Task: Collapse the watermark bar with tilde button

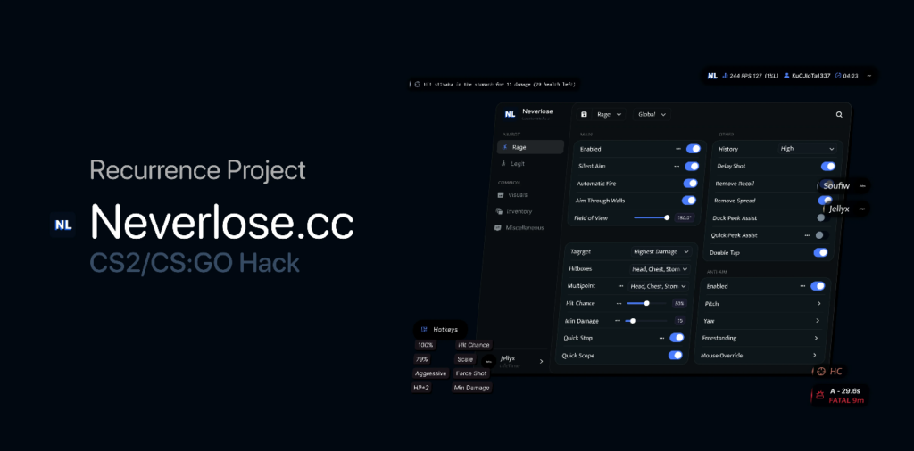Action: tap(869, 76)
